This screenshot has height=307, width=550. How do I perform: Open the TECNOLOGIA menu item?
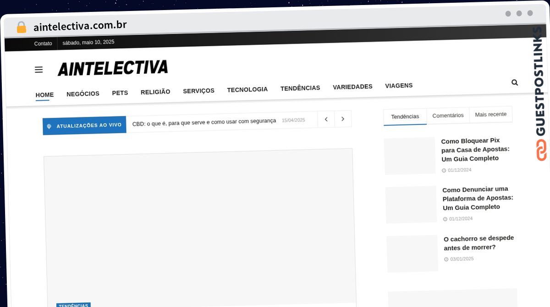(247, 89)
